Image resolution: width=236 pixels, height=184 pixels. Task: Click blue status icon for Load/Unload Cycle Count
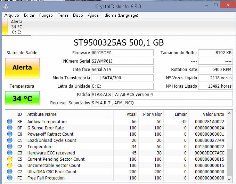(10, 140)
